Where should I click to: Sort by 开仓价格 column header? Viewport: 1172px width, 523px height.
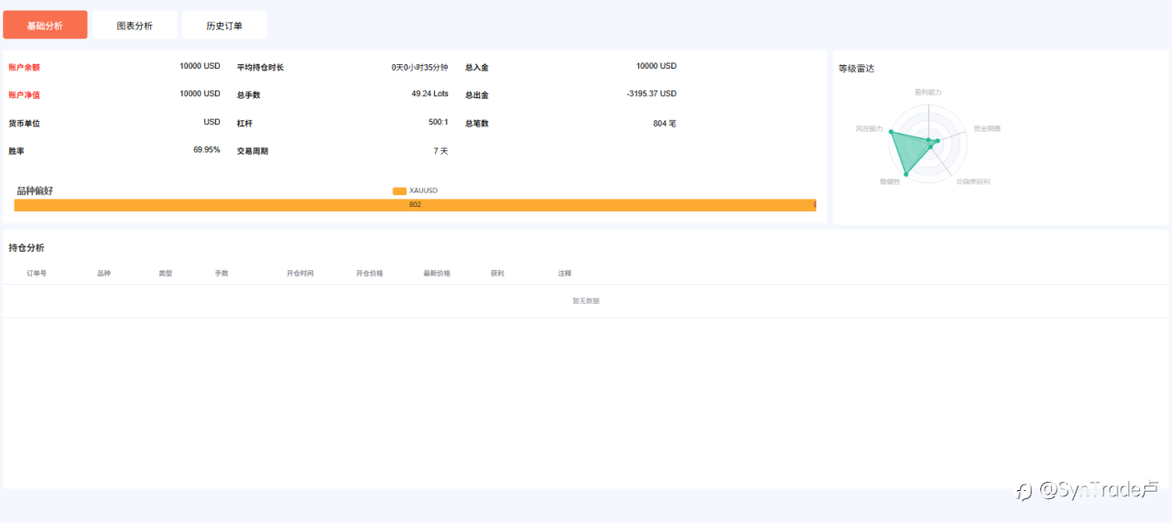[x=370, y=273]
